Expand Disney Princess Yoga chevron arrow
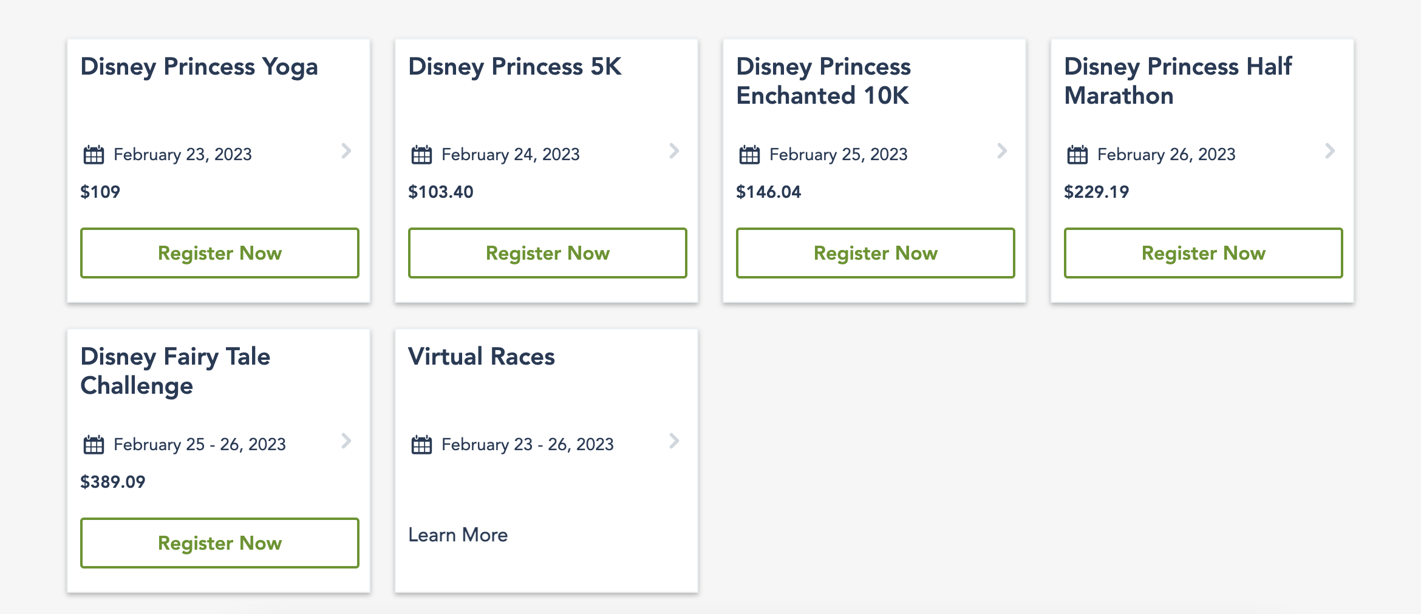 (x=346, y=150)
